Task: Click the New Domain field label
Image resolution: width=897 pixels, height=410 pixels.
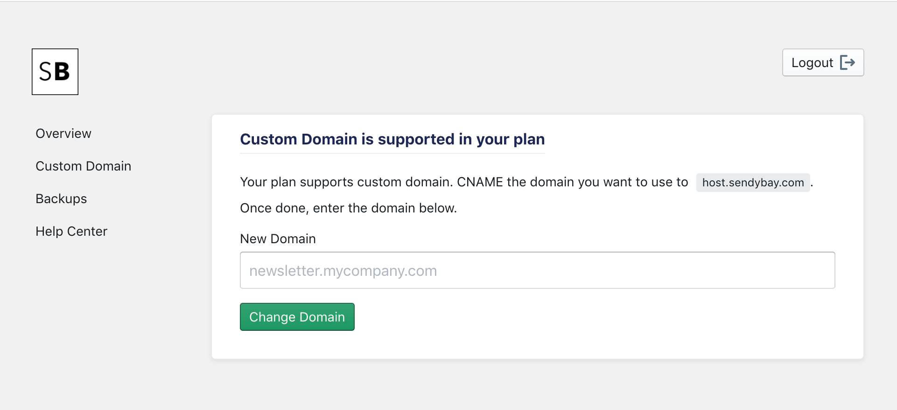Action: 278,239
